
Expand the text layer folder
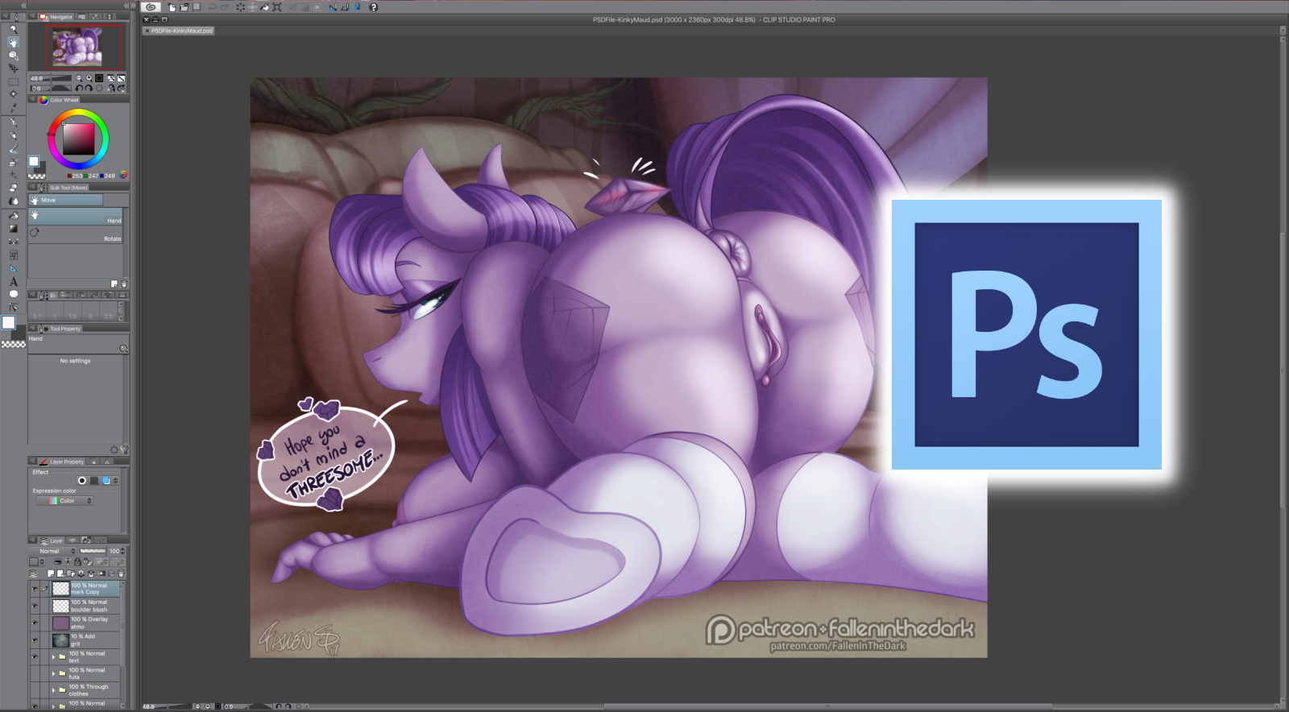[x=53, y=656]
